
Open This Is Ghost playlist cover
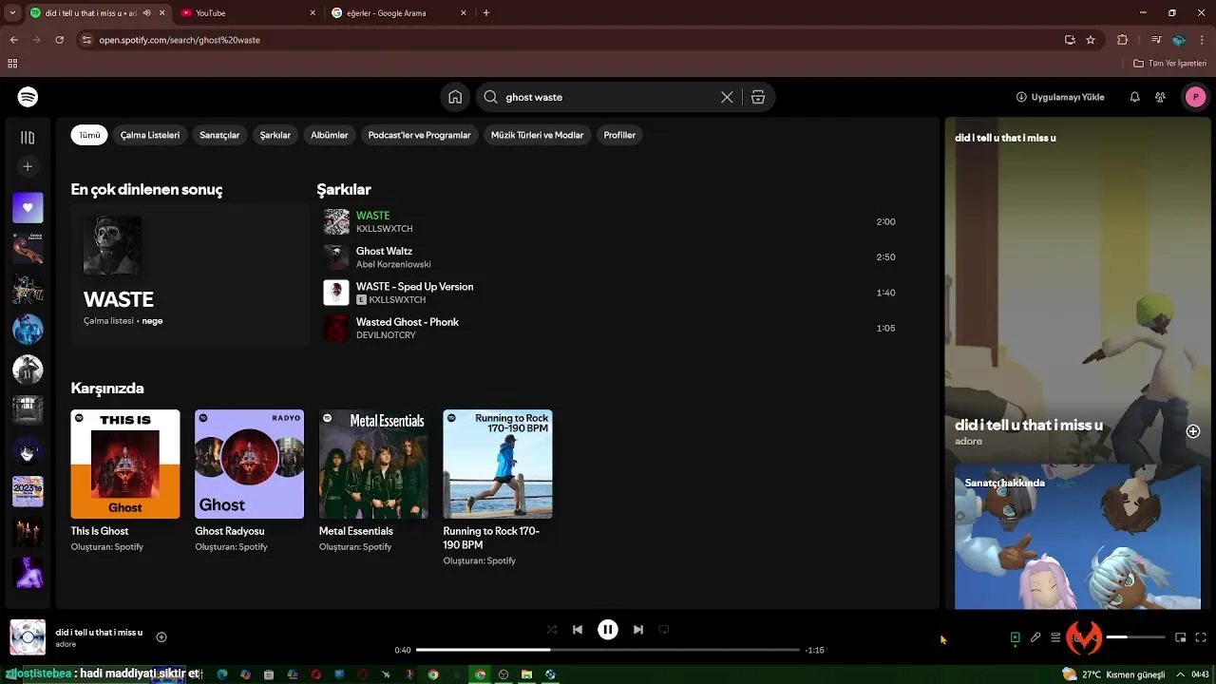tap(125, 464)
